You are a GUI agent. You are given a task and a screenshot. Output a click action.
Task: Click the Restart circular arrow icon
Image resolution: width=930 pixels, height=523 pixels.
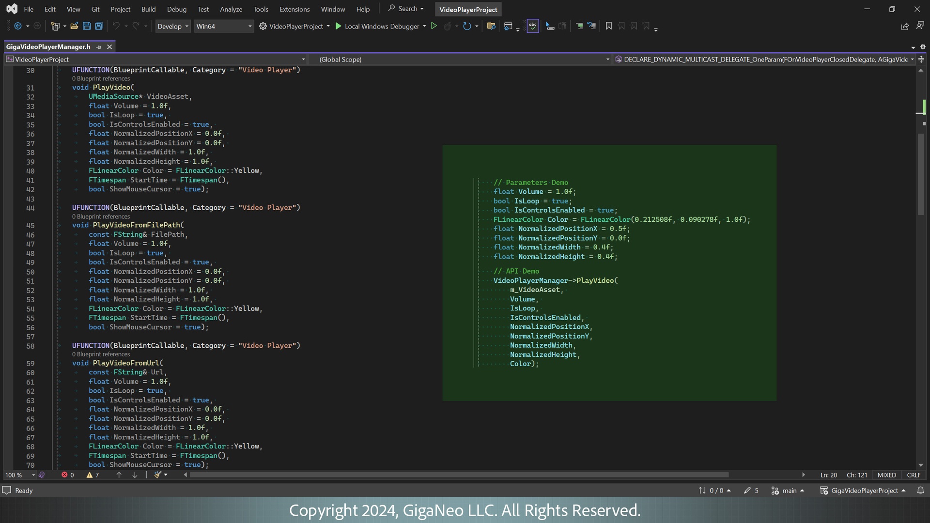pyautogui.click(x=467, y=26)
